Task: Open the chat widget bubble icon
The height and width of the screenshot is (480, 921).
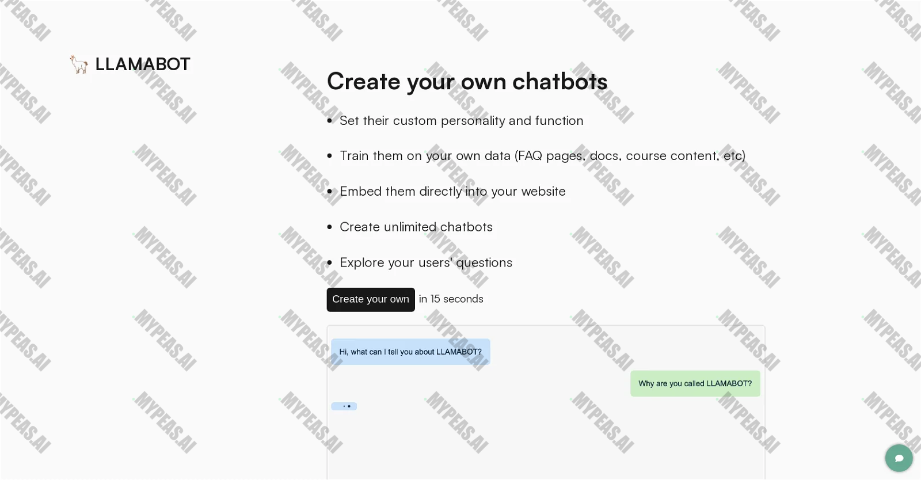Action: [899, 458]
